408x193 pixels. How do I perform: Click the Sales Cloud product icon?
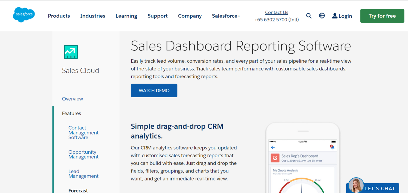tap(71, 52)
